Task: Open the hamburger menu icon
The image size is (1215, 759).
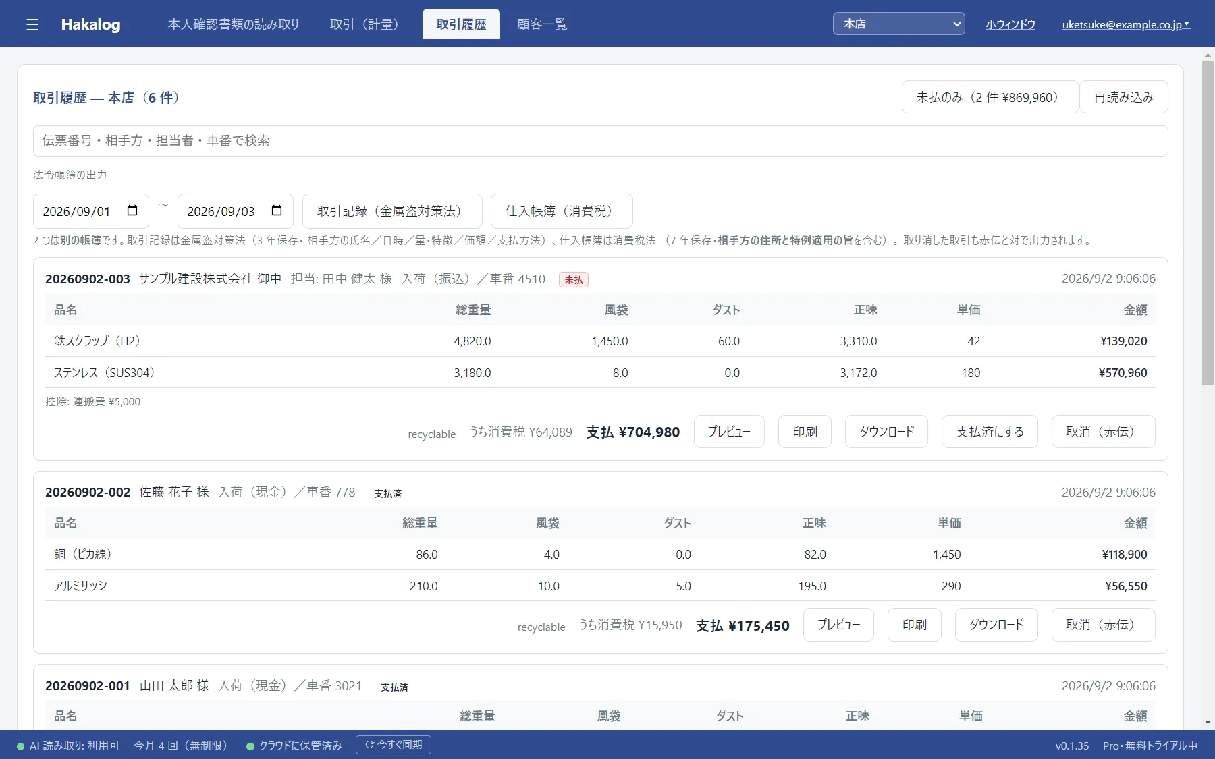Action: [x=32, y=24]
